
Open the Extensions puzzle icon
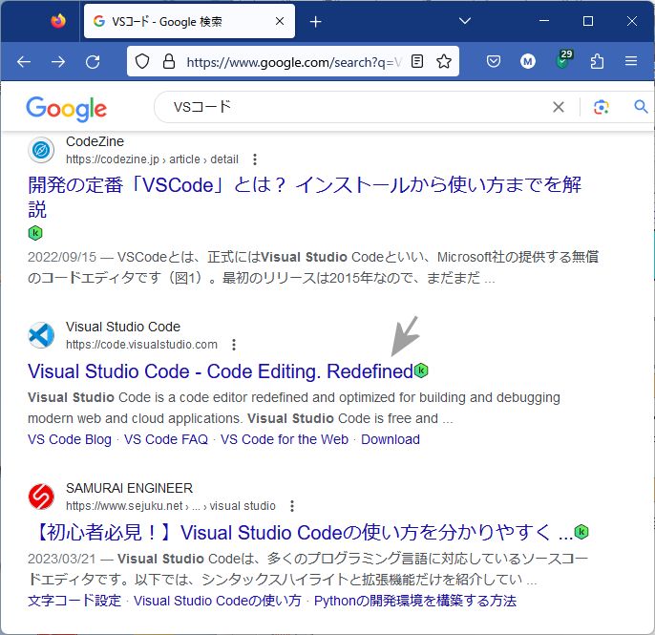click(x=597, y=61)
